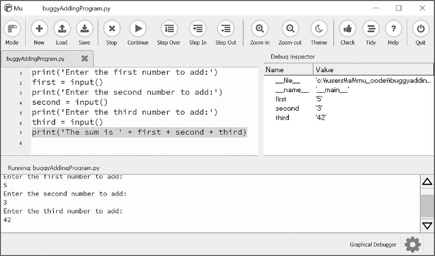435x256 pixels.
Task: Select the __file__ row in Debug Inspector
Action: pos(349,81)
